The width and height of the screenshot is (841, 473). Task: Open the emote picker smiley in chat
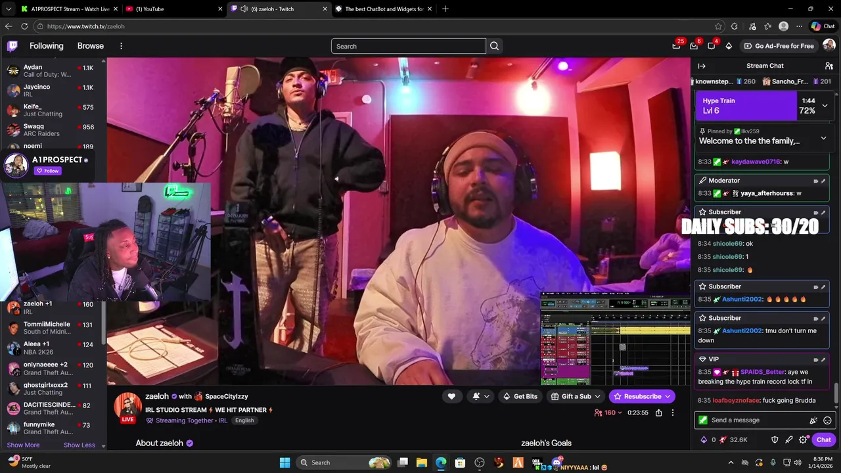tap(827, 420)
